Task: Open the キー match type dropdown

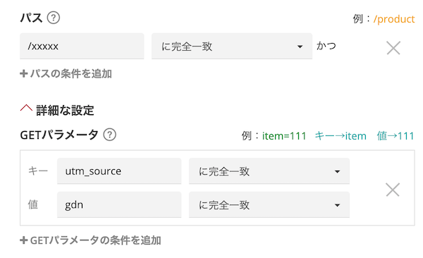Action: (269, 171)
